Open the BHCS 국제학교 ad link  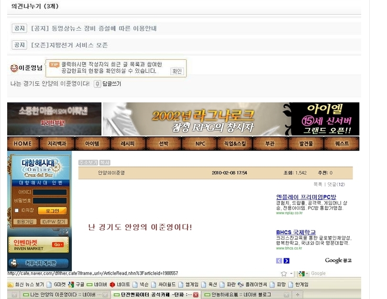coord(296,233)
